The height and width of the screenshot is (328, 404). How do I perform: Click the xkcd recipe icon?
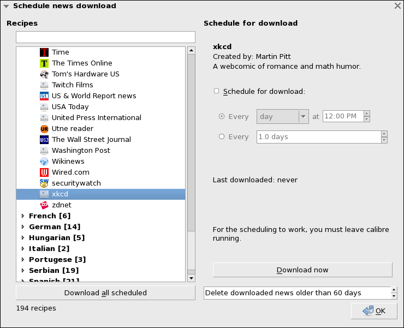[x=44, y=194]
